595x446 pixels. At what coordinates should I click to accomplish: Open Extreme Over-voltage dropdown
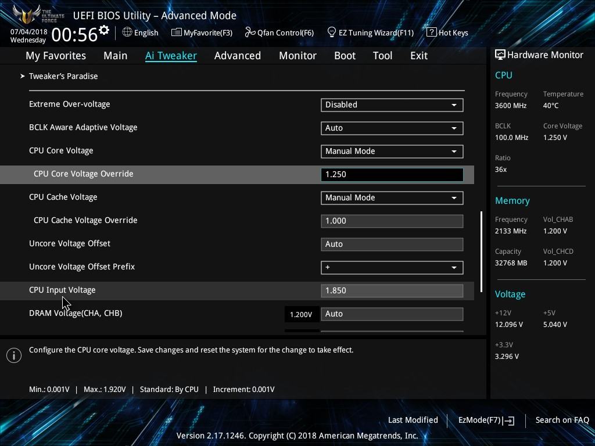coord(392,105)
